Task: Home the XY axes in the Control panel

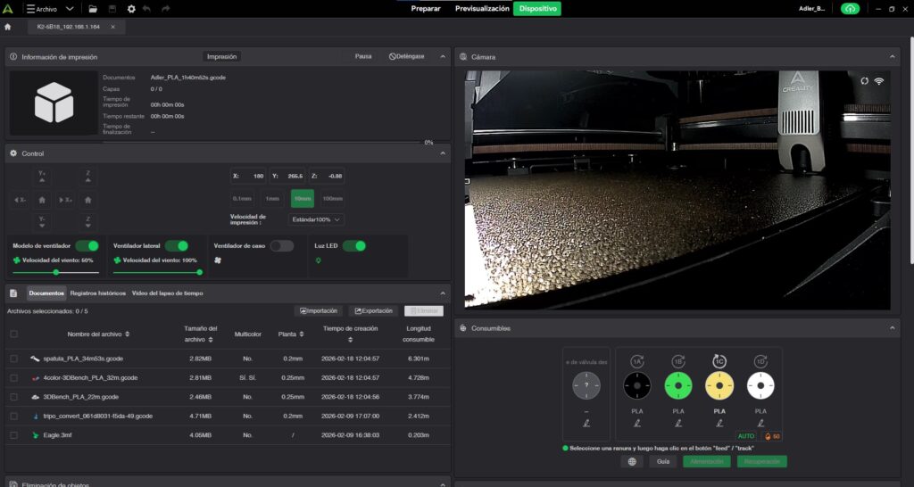Action: [x=42, y=200]
